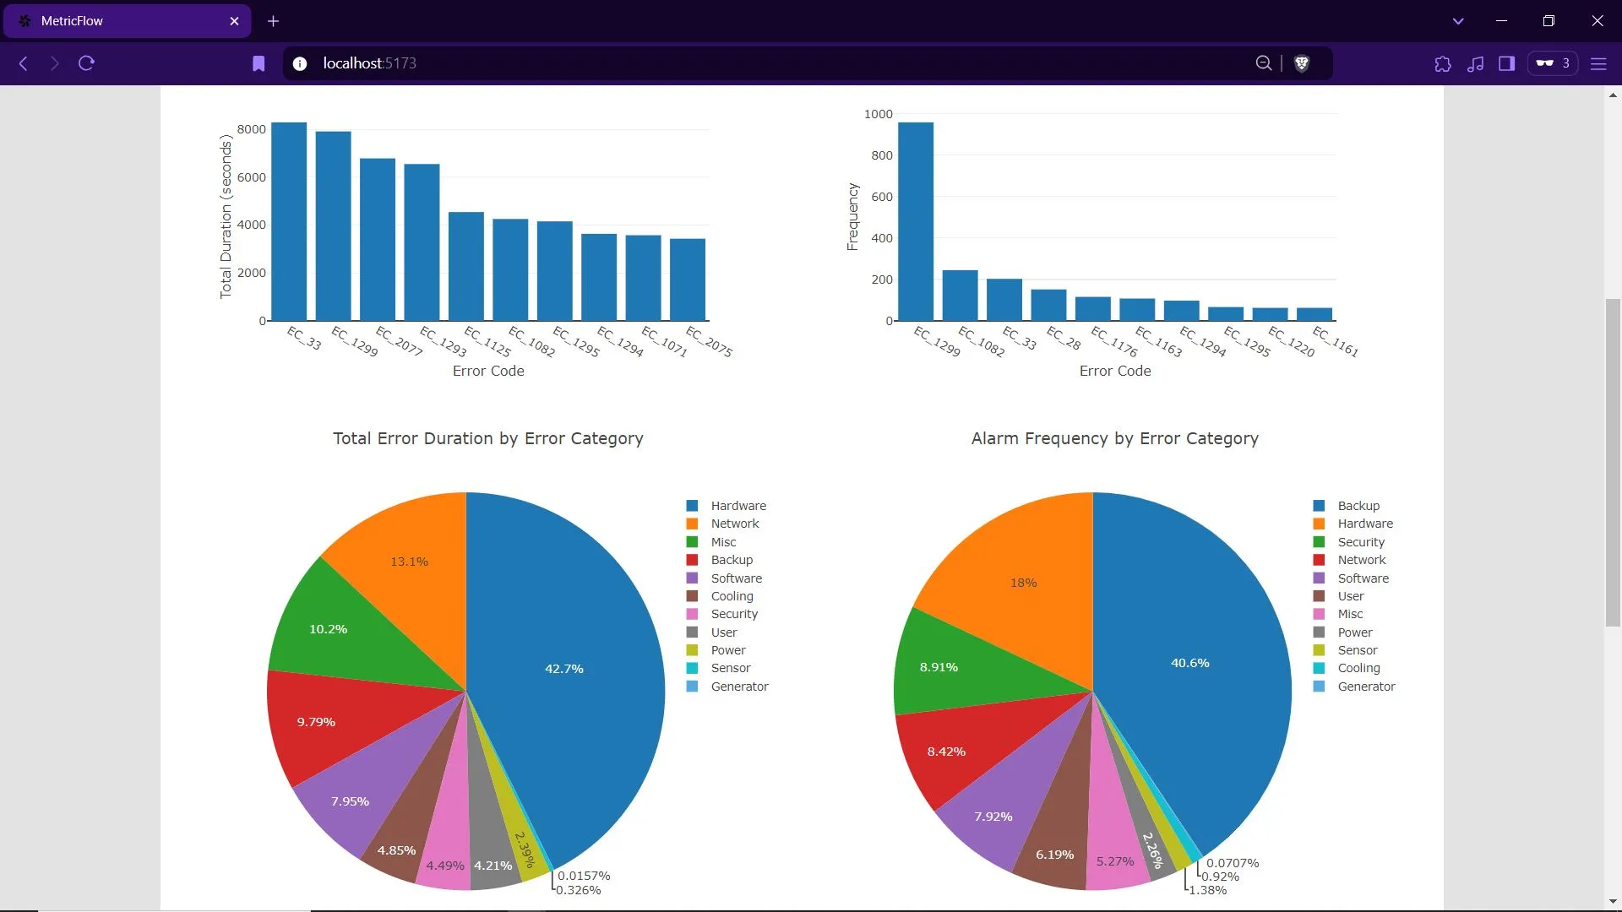Image resolution: width=1622 pixels, height=912 pixels.
Task: Click the 0.326% outside label
Action: pos(579,890)
